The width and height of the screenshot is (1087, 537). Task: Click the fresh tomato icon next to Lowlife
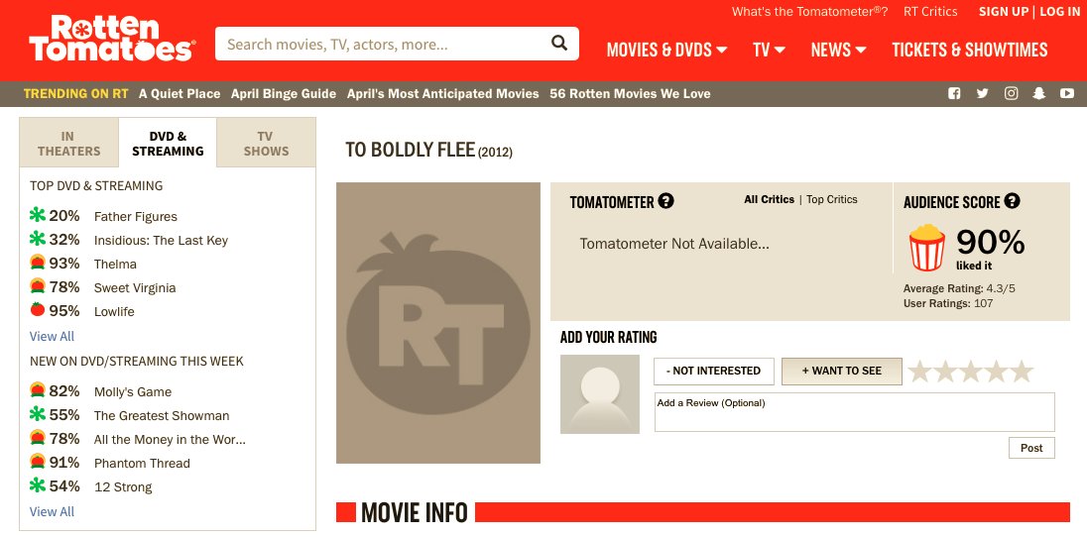point(38,309)
